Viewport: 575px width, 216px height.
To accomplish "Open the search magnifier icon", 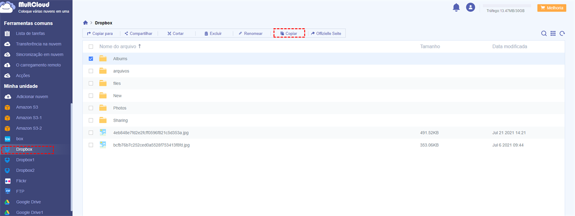I will (x=544, y=34).
